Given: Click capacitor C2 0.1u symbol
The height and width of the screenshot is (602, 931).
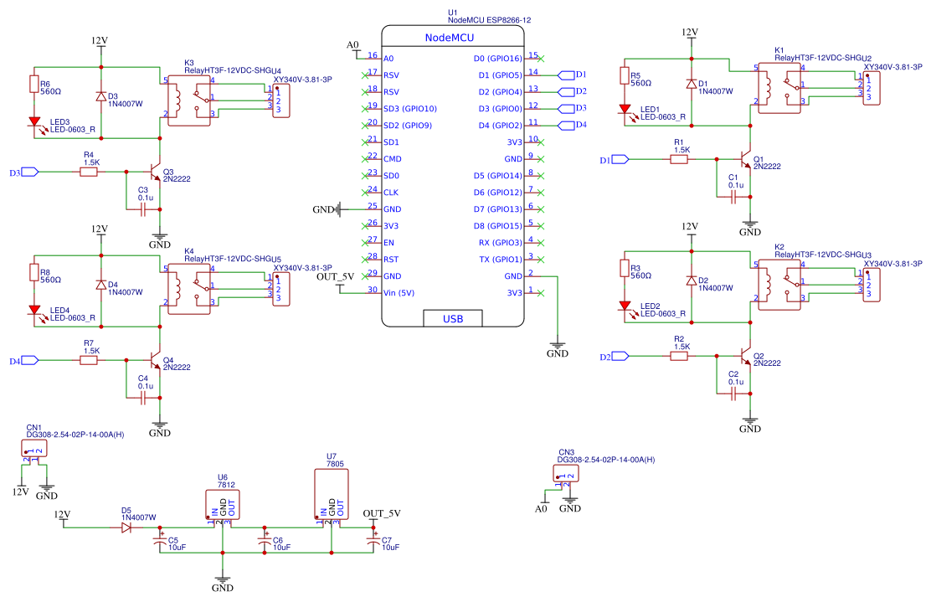Looking at the screenshot, I should (733, 394).
